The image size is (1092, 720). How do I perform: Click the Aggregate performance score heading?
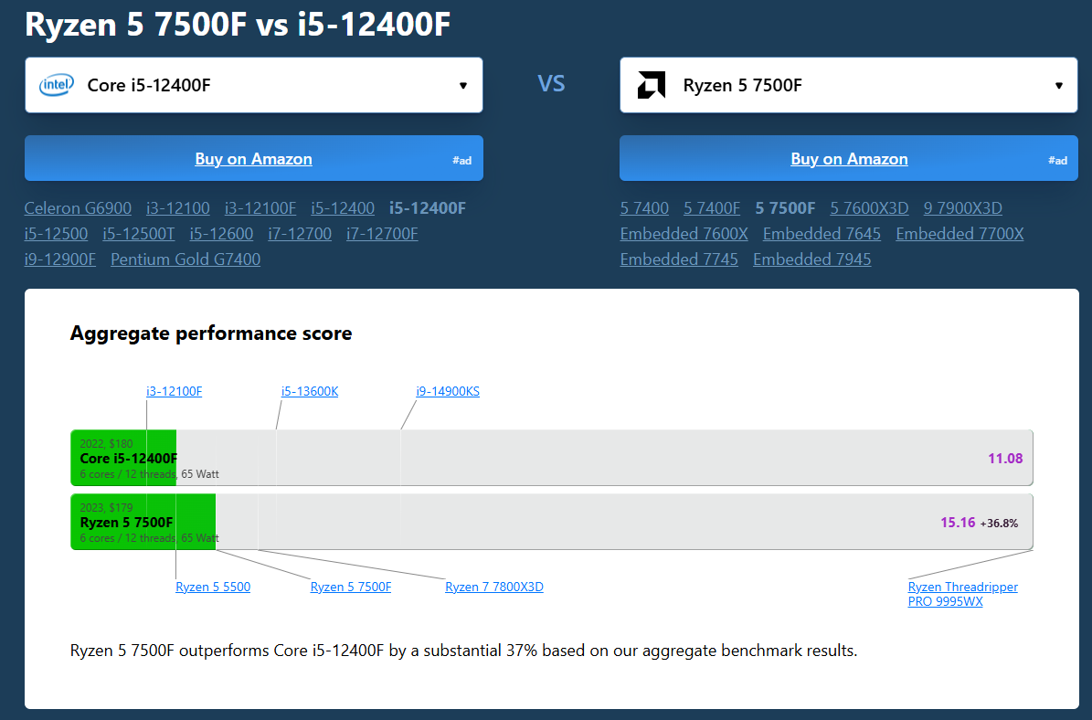coord(211,334)
